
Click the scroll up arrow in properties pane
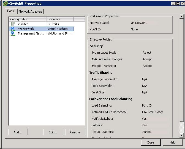[181, 16]
